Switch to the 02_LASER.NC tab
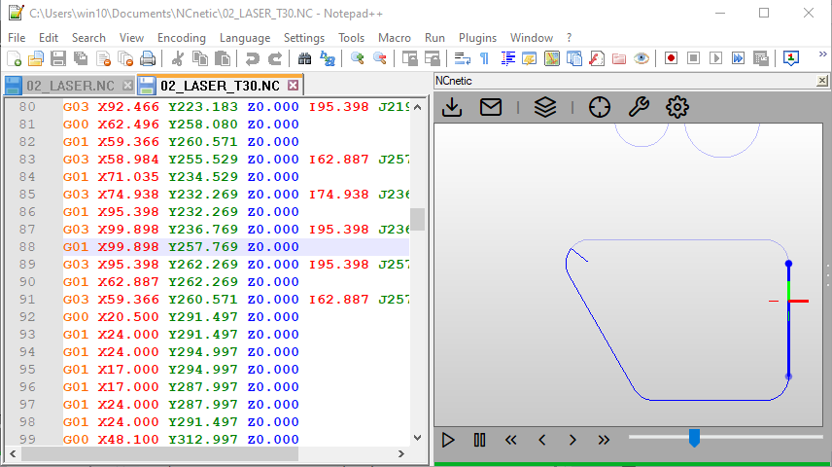832x467 pixels. (x=70, y=86)
